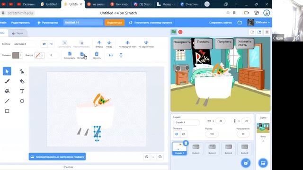Image resolution: width=303 pixels, height=170 pixels.
Task: Select the Fill bucket tool
Action: [x=7, y=91]
